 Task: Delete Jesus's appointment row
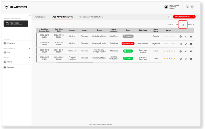tap(191, 51)
